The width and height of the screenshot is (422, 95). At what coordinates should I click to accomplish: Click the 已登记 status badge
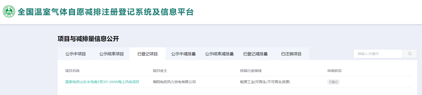(x=333, y=82)
